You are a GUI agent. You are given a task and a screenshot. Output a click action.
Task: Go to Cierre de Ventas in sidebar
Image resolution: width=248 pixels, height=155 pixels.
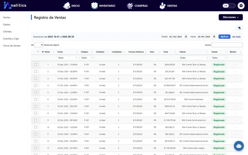click(x=12, y=46)
